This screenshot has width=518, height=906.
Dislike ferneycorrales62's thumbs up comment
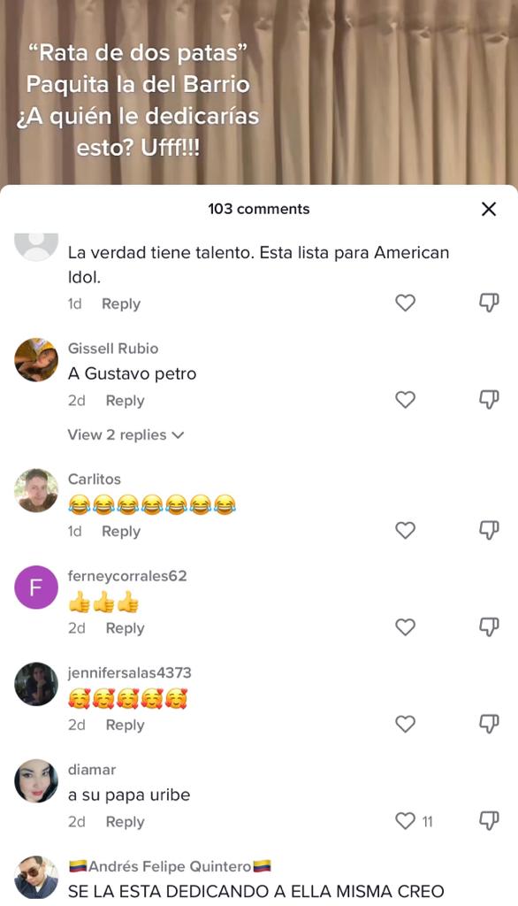click(x=489, y=627)
